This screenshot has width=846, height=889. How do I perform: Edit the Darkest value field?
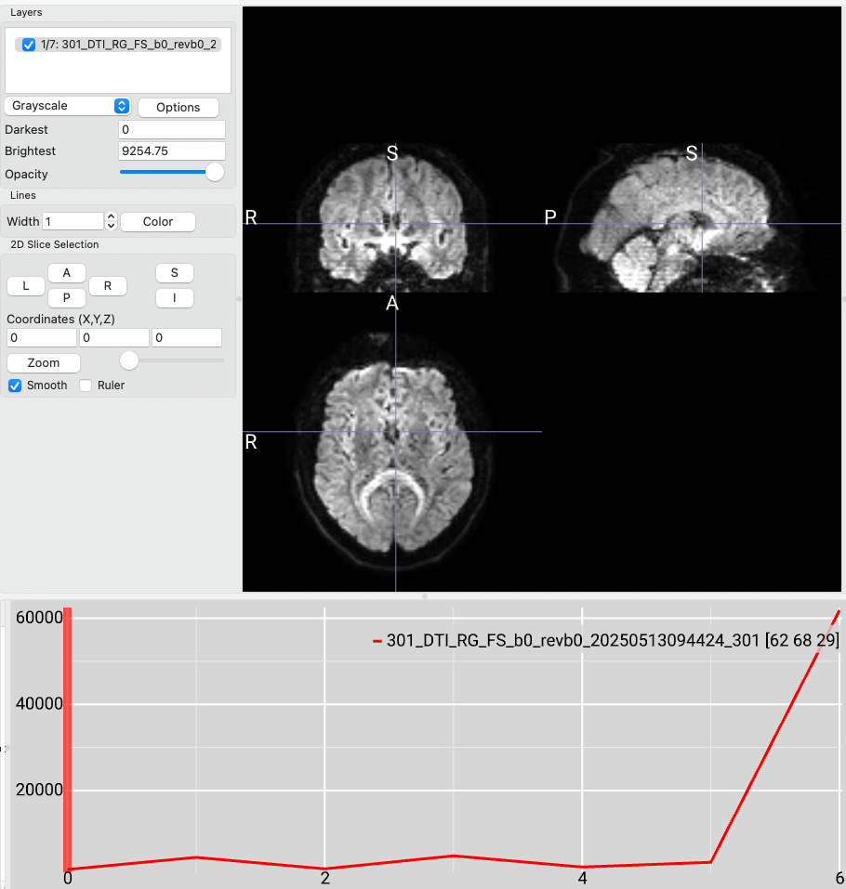coord(172,129)
